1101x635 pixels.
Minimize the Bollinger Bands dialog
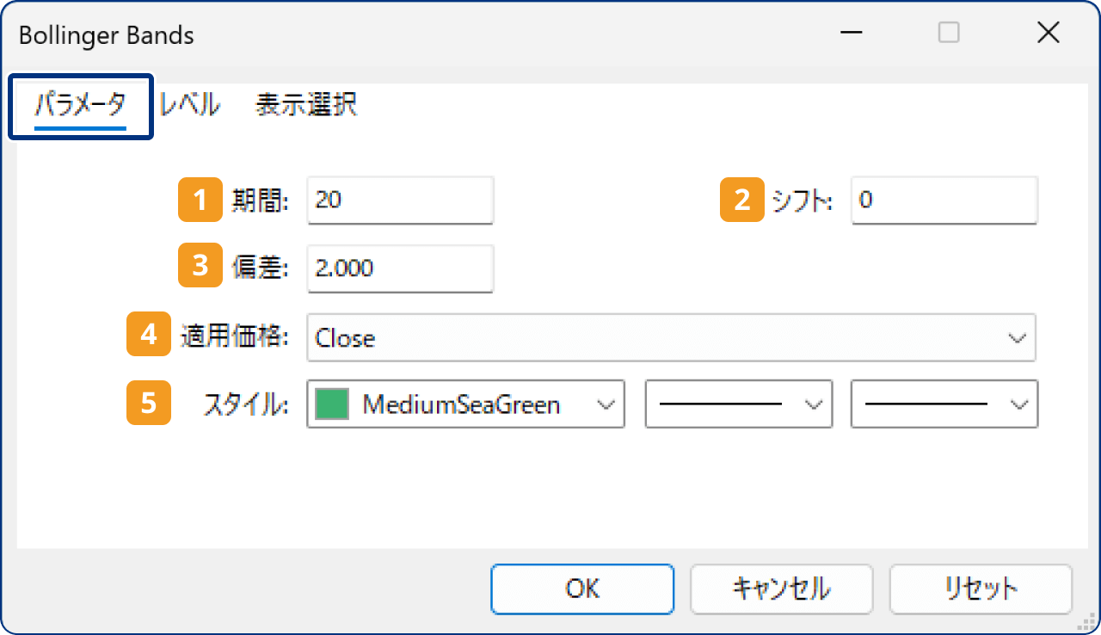[x=850, y=33]
